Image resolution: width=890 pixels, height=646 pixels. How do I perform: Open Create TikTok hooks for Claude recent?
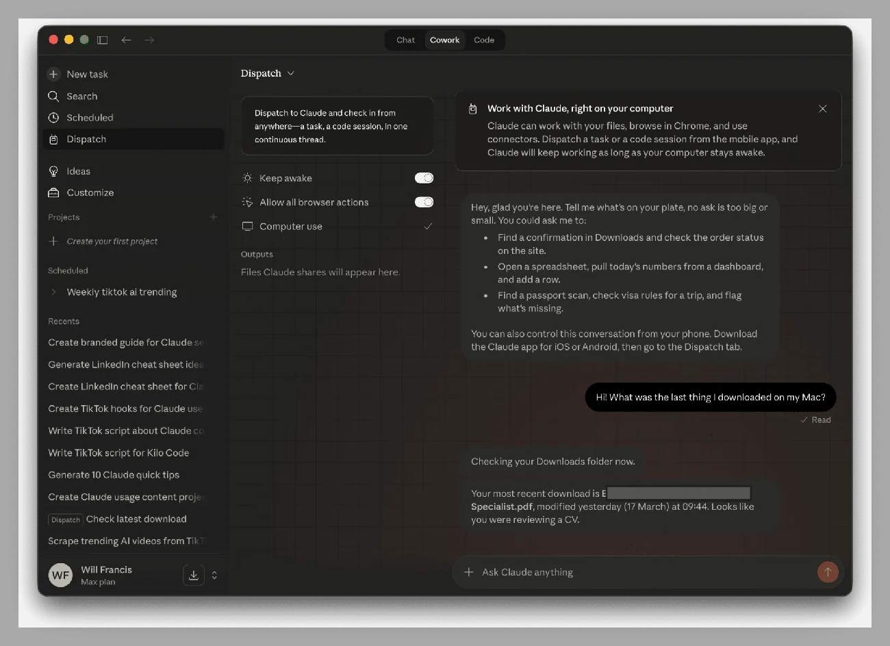(x=127, y=409)
